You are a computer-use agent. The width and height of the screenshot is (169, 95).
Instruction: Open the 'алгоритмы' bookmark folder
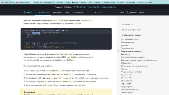[x=130, y=2]
